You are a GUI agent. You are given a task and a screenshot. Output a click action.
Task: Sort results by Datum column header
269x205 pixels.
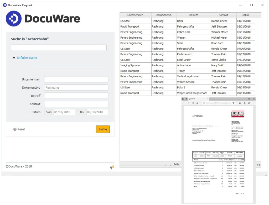246,15
